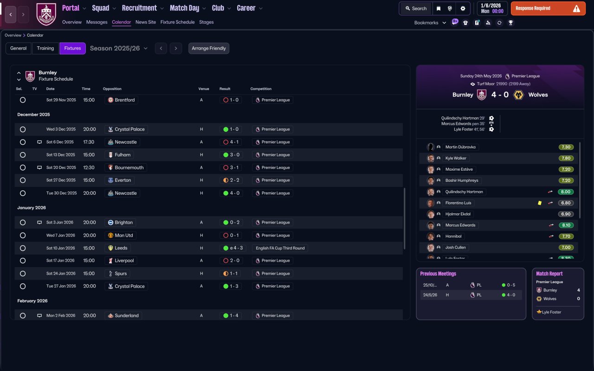Viewport: 594px width, 371px height.
Task: Click the TV icon for Newcastle 6 Dec
Action: click(39, 142)
